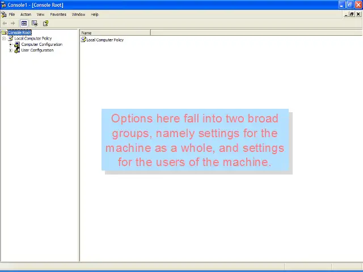Image resolution: width=363 pixels, height=272 pixels.
Task: Close the Console1 main window
Action: point(358,5)
